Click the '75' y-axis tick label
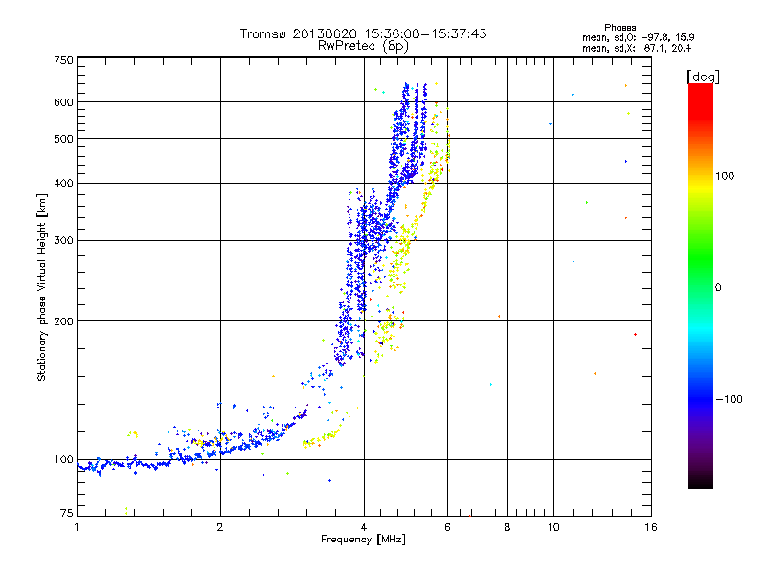Viewport: 766px width, 574px height. [67, 513]
